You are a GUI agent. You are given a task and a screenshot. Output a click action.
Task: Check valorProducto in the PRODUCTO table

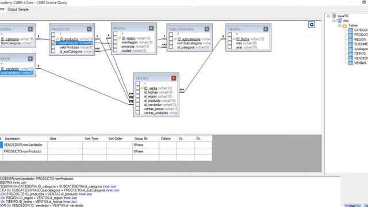tap(53, 47)
